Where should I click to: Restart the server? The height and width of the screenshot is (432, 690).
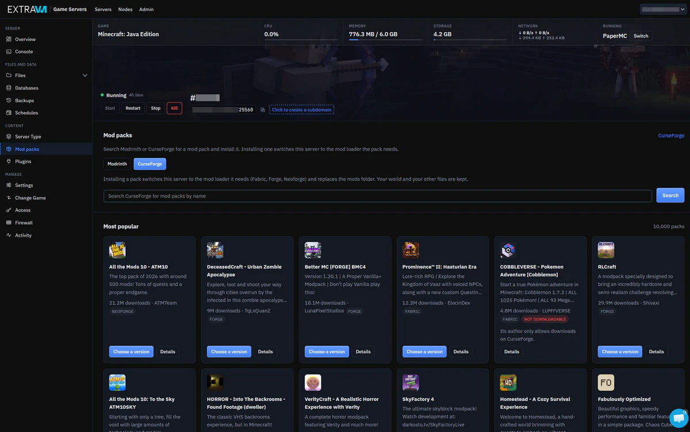(x=133, y=108)
